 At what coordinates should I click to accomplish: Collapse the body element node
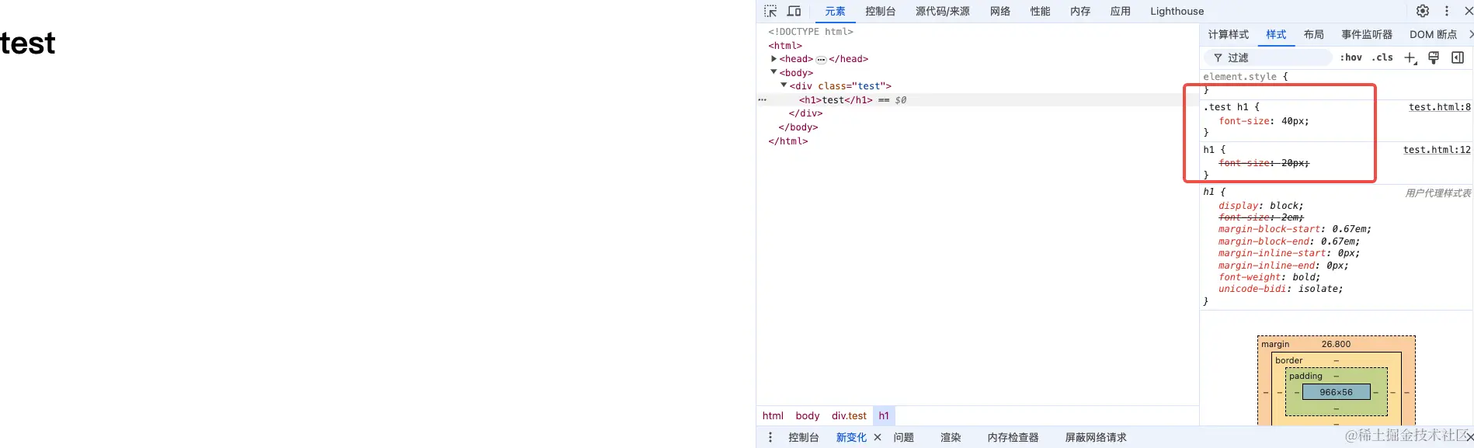774,72
